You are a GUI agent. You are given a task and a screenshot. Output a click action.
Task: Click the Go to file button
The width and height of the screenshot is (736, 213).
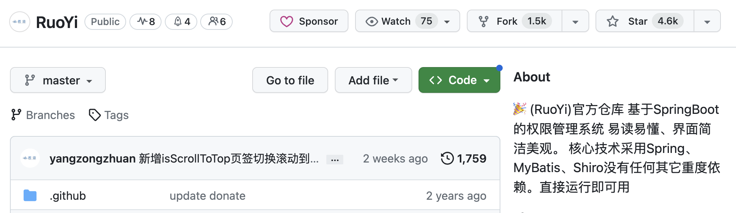tap(290, 80)
